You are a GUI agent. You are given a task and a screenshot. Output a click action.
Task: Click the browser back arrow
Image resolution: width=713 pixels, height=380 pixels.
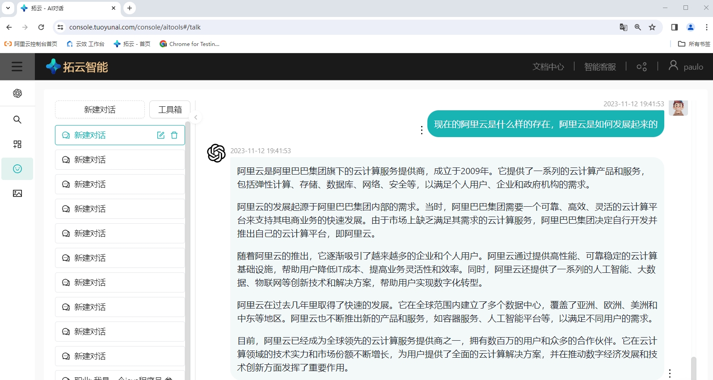9,27
